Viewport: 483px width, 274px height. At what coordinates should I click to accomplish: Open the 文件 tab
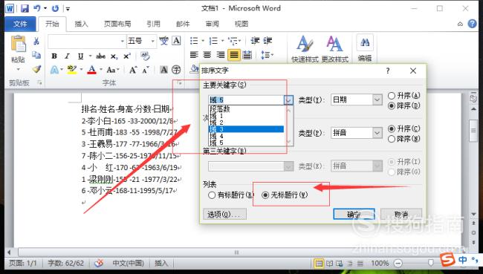pyautogui.click(x=20, y=24)
